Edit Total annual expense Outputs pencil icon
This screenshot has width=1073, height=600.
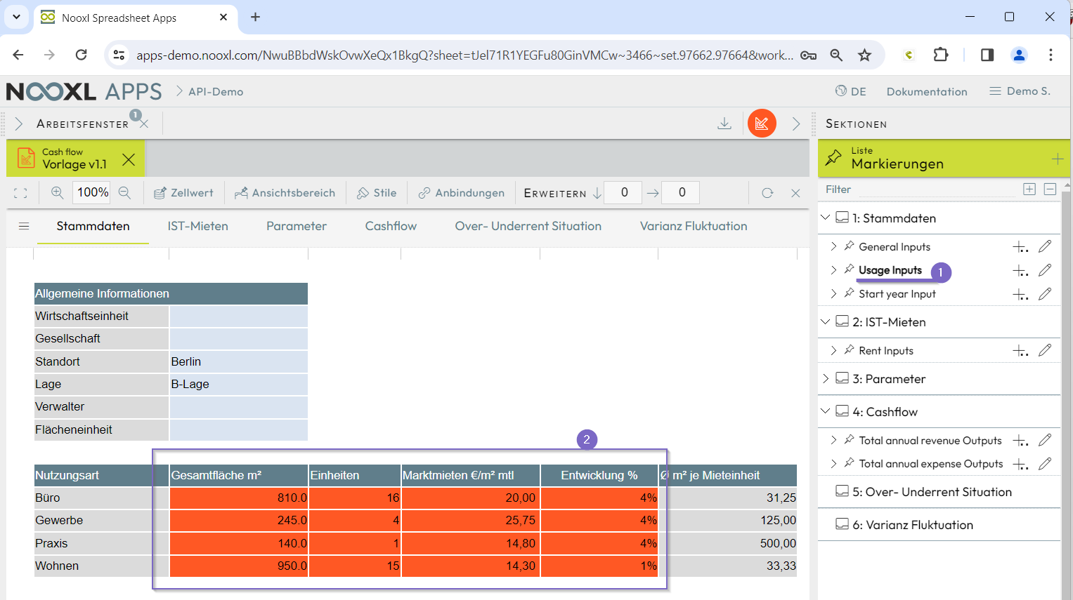click(1045, 464)
